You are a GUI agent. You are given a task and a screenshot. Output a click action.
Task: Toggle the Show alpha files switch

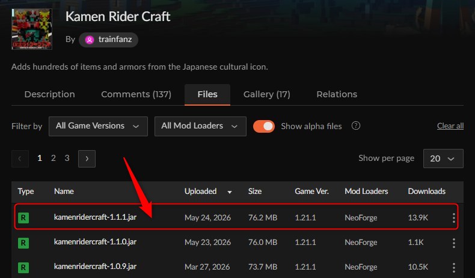coord(264,126)
